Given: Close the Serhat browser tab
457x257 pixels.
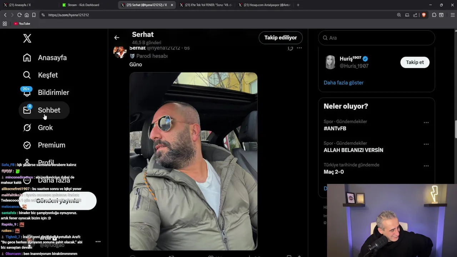Looking at the screenshot, I should click(x=172, y=5).
